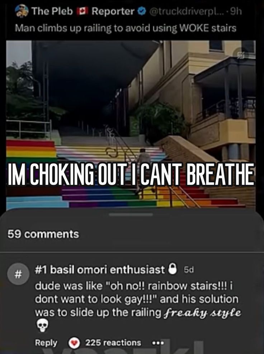This screenshot has height=354, width=264.
Task: Click the heart reaction icon
Action: (x=74, y=343)
